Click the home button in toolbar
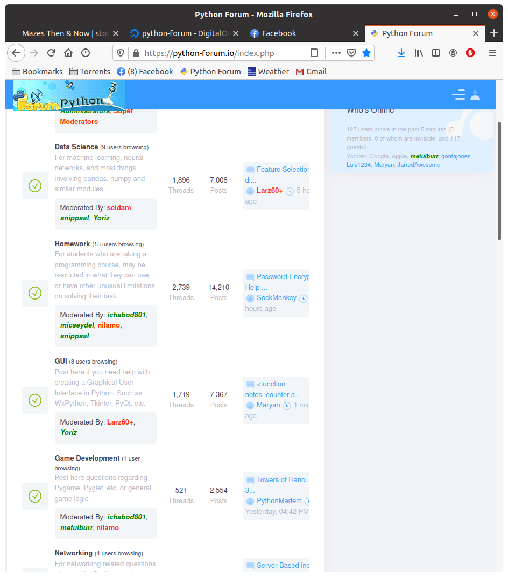This screenshot has height=577, width=508. click(x=68, y=53)
